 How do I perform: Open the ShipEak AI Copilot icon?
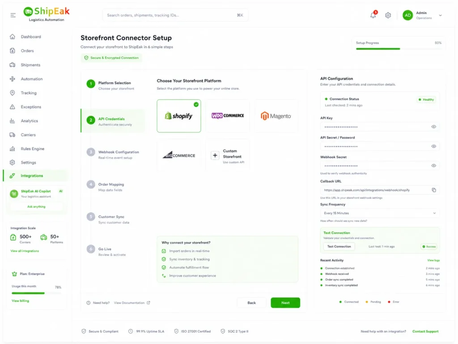[x=14, y=193]
